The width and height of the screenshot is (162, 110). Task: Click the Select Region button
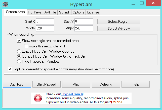coord(119,21)
